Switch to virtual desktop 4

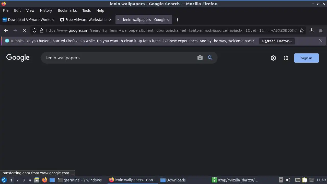click(30, 180)
